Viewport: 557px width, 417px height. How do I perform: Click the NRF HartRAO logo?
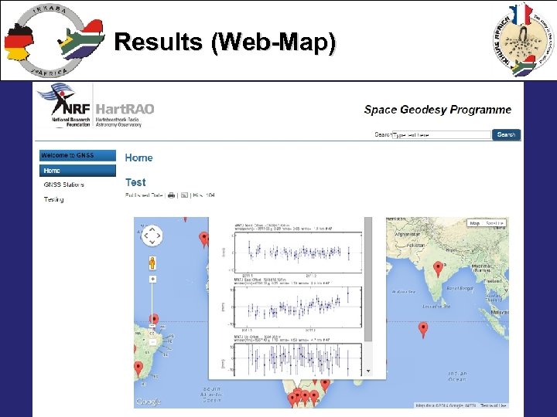coord(96,106)
